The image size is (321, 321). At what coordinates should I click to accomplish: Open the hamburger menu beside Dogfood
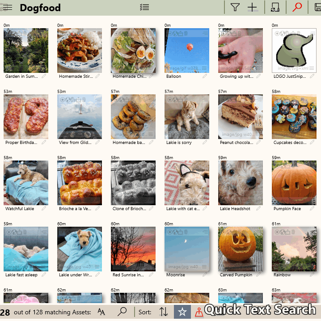pyautogui.click(x=7, y=8)
